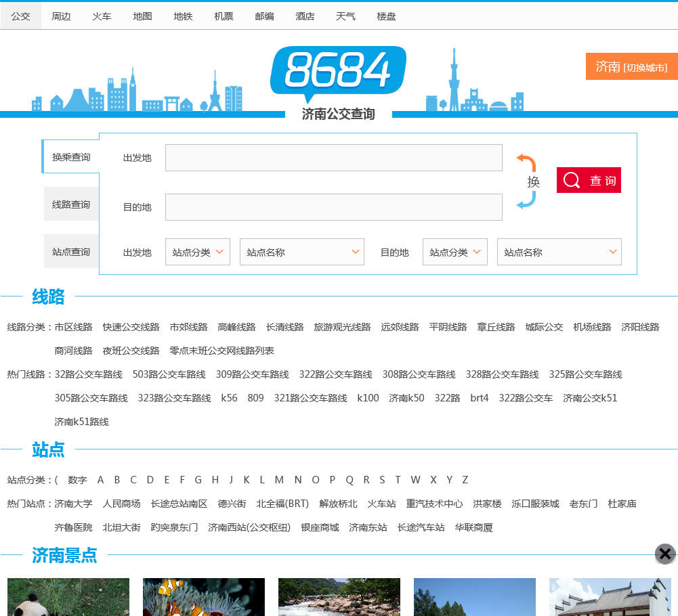Open the 32路公交车路线 hot route link
This screenshot has height=616, width=678.
tap(89, 374)
